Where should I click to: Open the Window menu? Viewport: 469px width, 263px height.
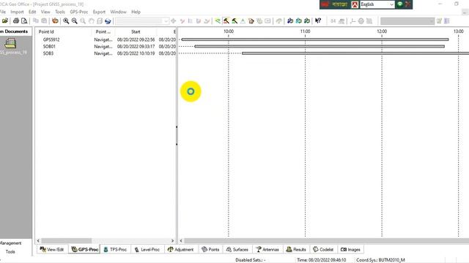click(118, 12)
